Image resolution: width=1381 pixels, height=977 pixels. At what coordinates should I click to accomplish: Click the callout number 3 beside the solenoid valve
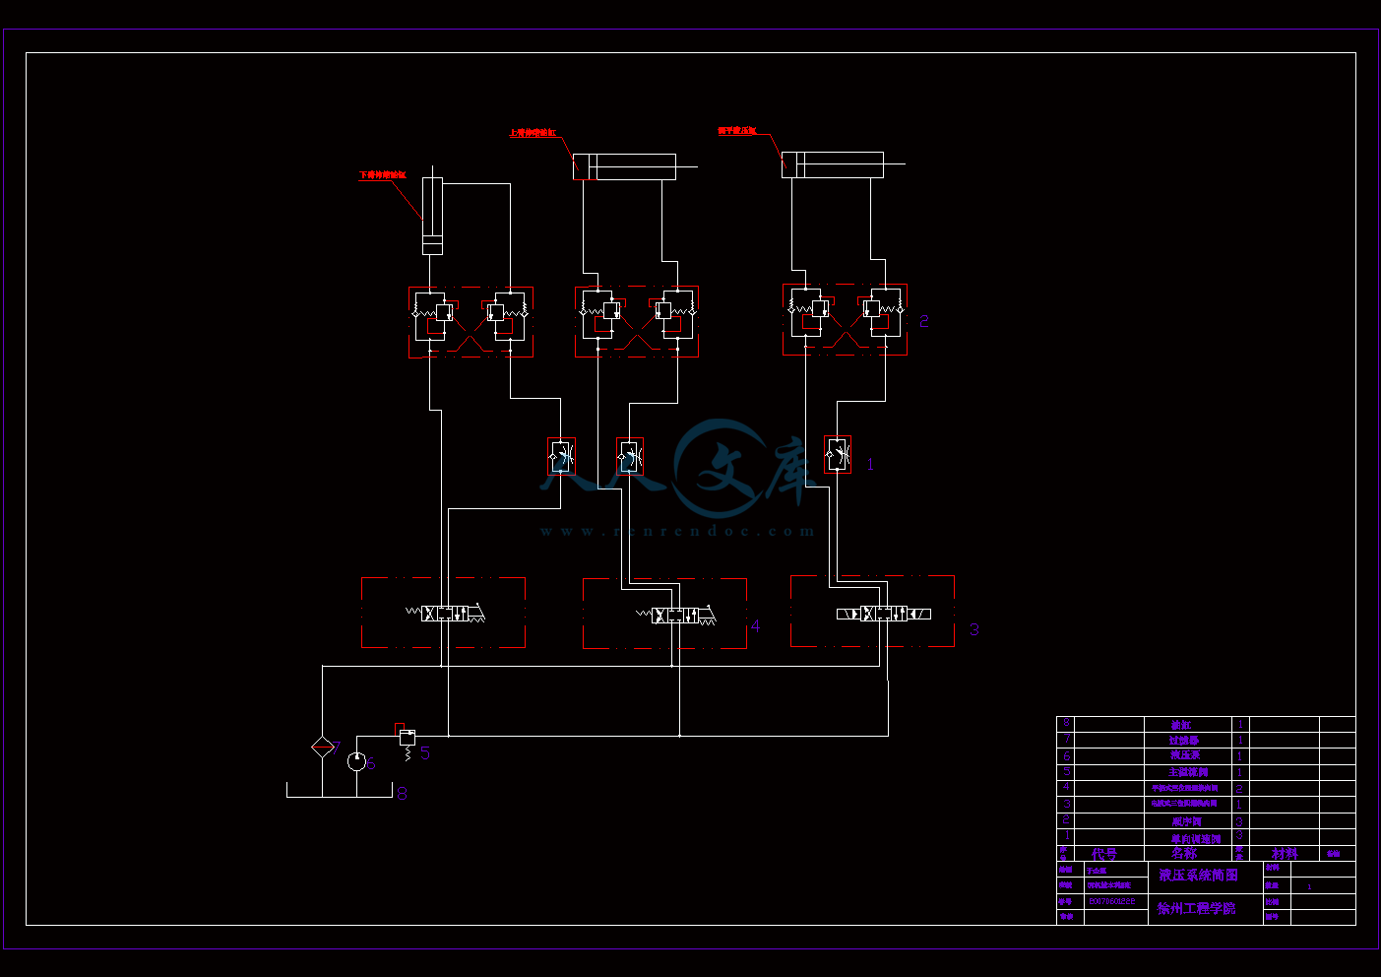coord(974,629)
